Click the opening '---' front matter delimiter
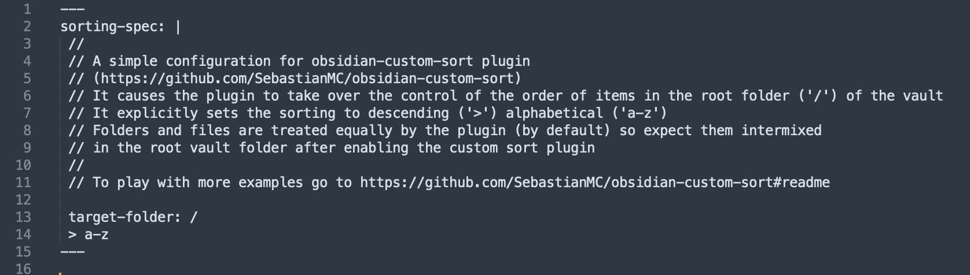The width and height of the screenshot is (970, 275). 72,9
